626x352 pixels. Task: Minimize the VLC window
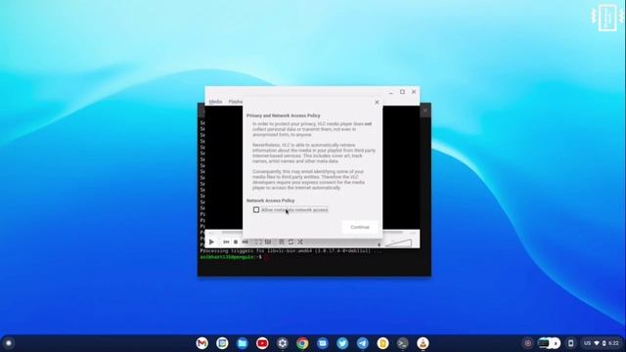click(x=391, y=92)
